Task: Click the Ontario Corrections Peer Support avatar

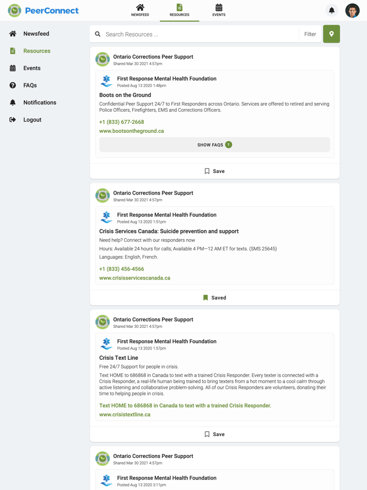Action: click(x=102, y=59)
